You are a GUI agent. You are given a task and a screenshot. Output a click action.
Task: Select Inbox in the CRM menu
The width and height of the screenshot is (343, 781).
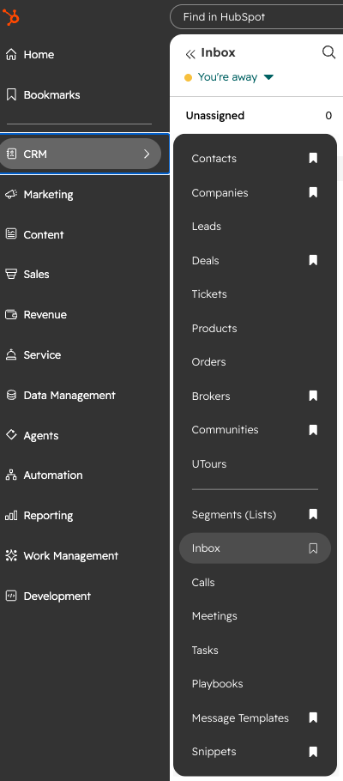pos(255,548)
